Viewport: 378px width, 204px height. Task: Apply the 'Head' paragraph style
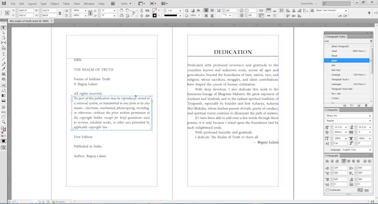(346, 51)
